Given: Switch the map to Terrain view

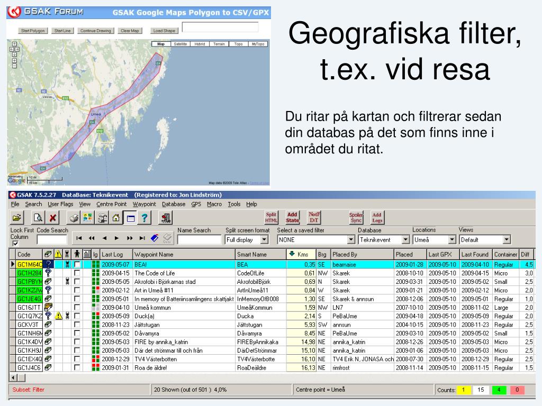Looking at the screenshot, I should (x=219, y=44).
